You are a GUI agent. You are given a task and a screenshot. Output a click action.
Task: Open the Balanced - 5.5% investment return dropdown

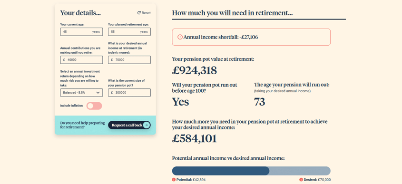[x=81, y=93]
